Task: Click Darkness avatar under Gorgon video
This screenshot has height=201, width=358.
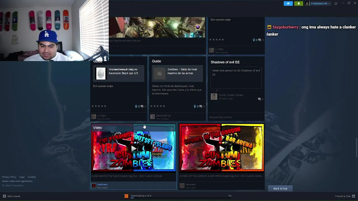Action: click(x=182, y=186)
